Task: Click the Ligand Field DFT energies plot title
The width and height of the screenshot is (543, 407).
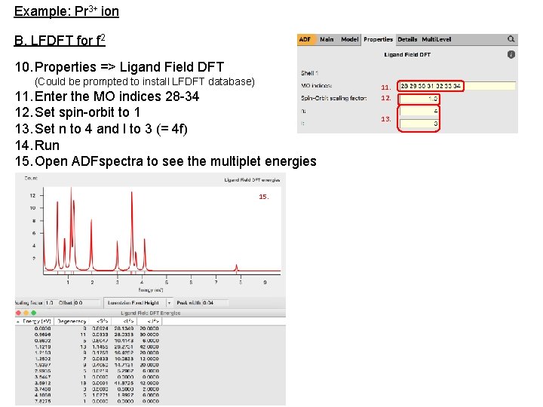Action: [252, 180]
